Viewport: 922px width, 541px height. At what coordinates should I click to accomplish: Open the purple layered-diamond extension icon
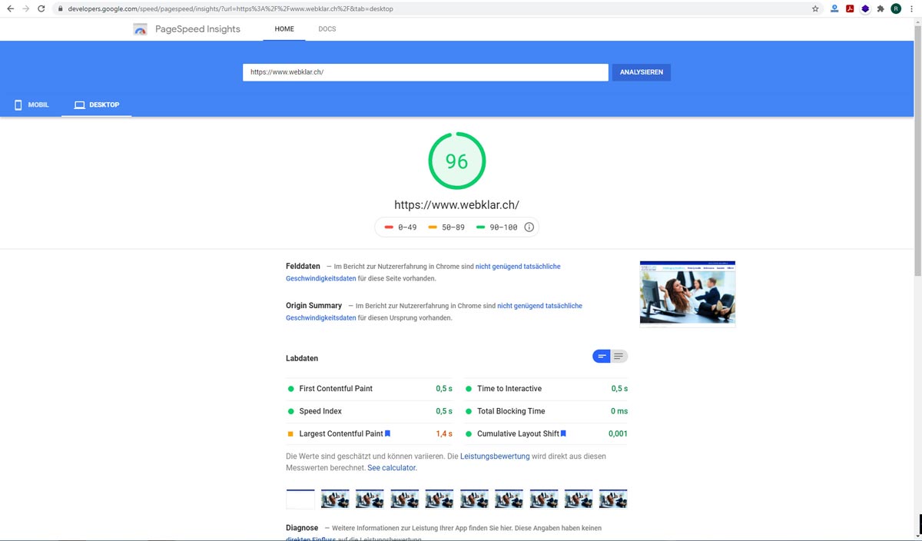click(865, 8)
